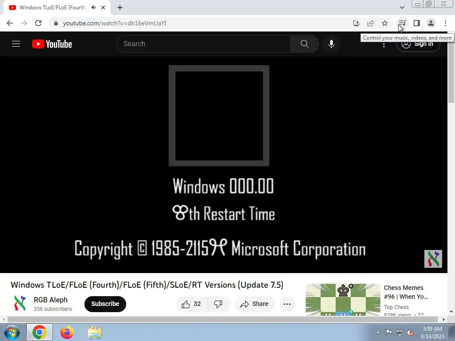
Task: Mute tab via the speaker icon
Action: click(93, 8)
